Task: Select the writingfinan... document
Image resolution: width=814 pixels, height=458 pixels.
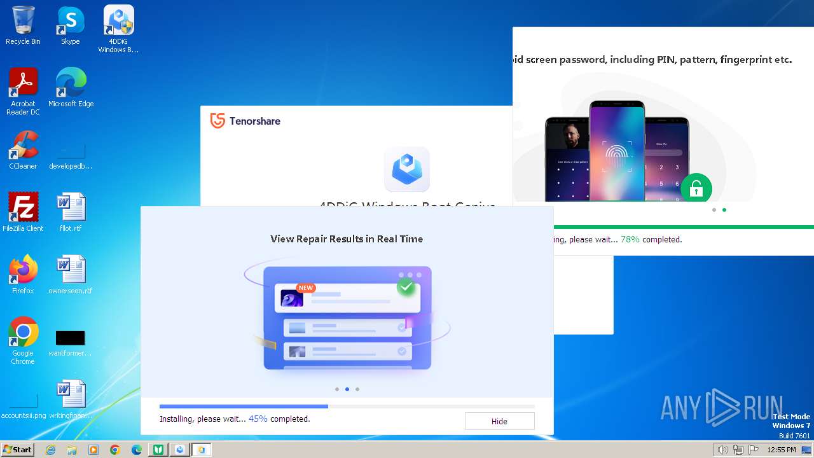Action: [x=71, y=399]
